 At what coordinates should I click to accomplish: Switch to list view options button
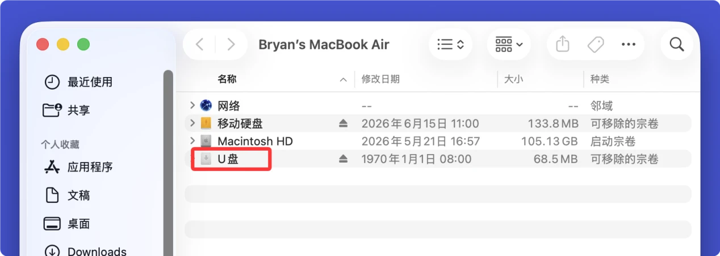click(451, 44)
